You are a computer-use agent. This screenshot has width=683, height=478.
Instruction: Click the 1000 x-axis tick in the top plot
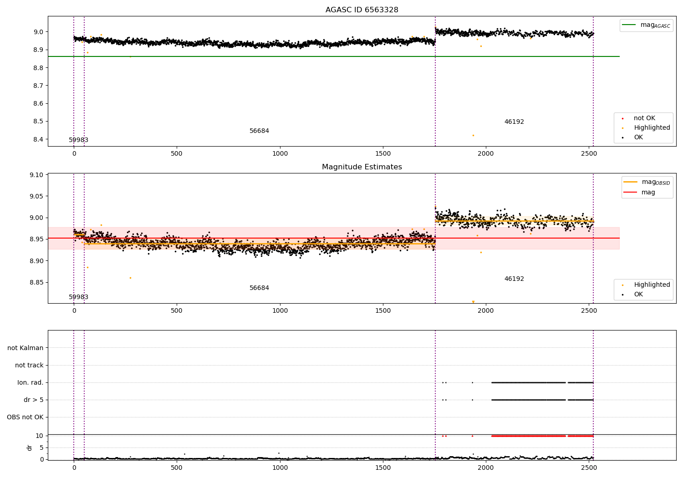280,154
